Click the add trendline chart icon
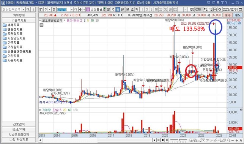Image resolution: width=244 pixels, height=144 pixels. click(x=210, y=9)
